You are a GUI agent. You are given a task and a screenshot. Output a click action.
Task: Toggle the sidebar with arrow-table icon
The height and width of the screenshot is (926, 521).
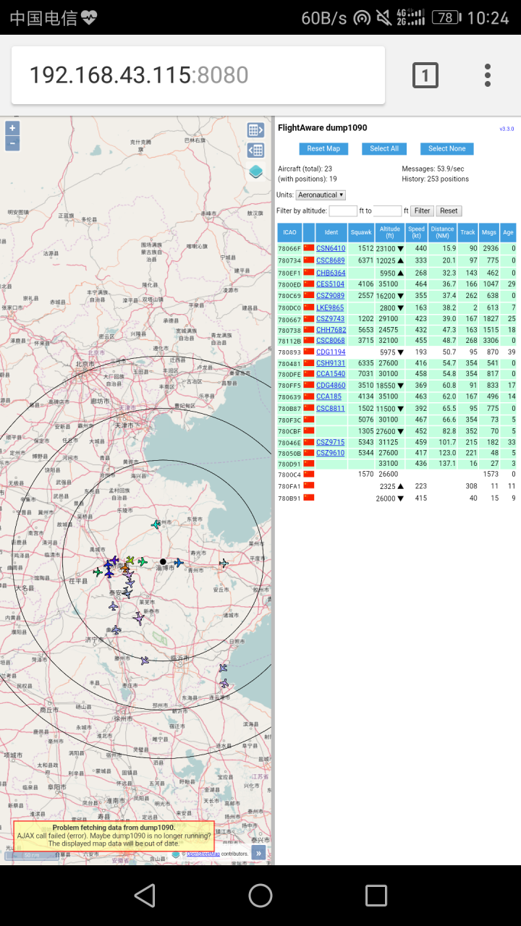coord(255,150)
